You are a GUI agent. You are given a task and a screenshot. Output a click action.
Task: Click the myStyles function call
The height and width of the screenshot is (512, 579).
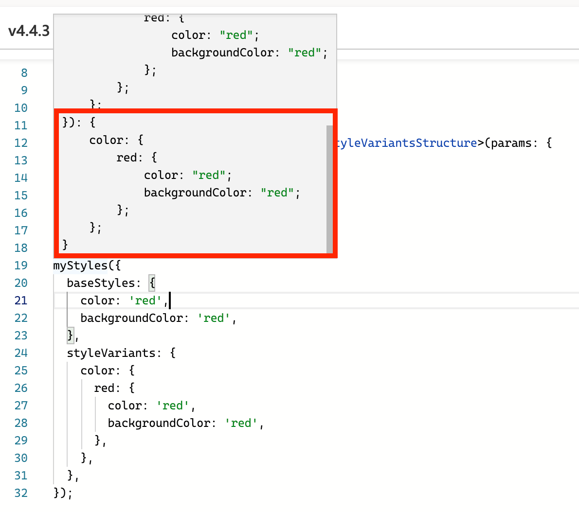(x=80, y=265)
